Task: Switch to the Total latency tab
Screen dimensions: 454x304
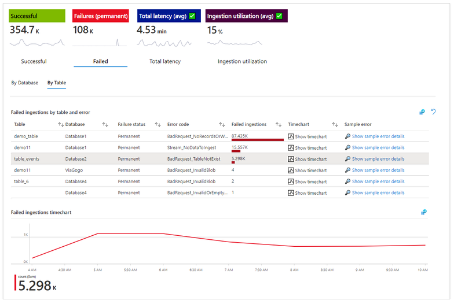Action: 165,61
